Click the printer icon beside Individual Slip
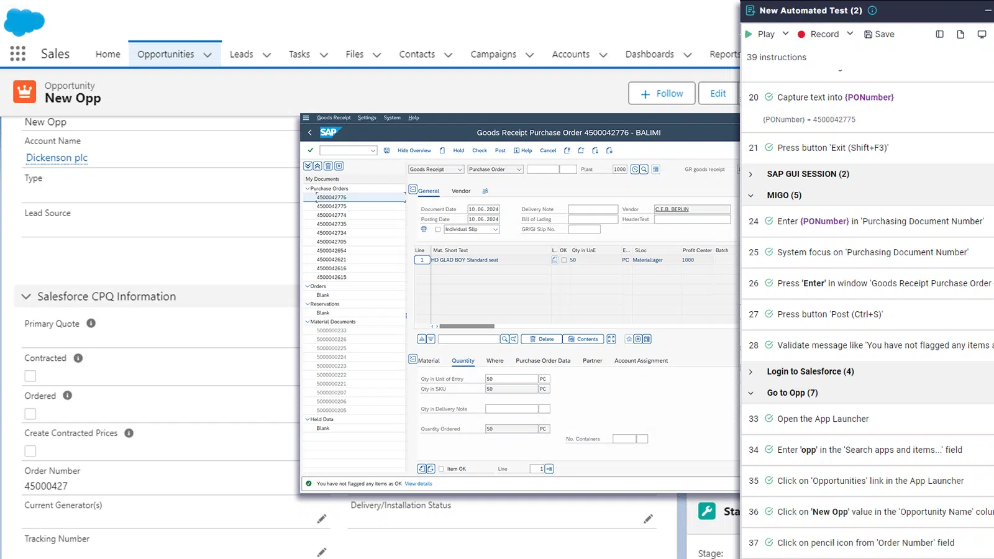The height and width of the screenshot is (559, 994). 424,229
